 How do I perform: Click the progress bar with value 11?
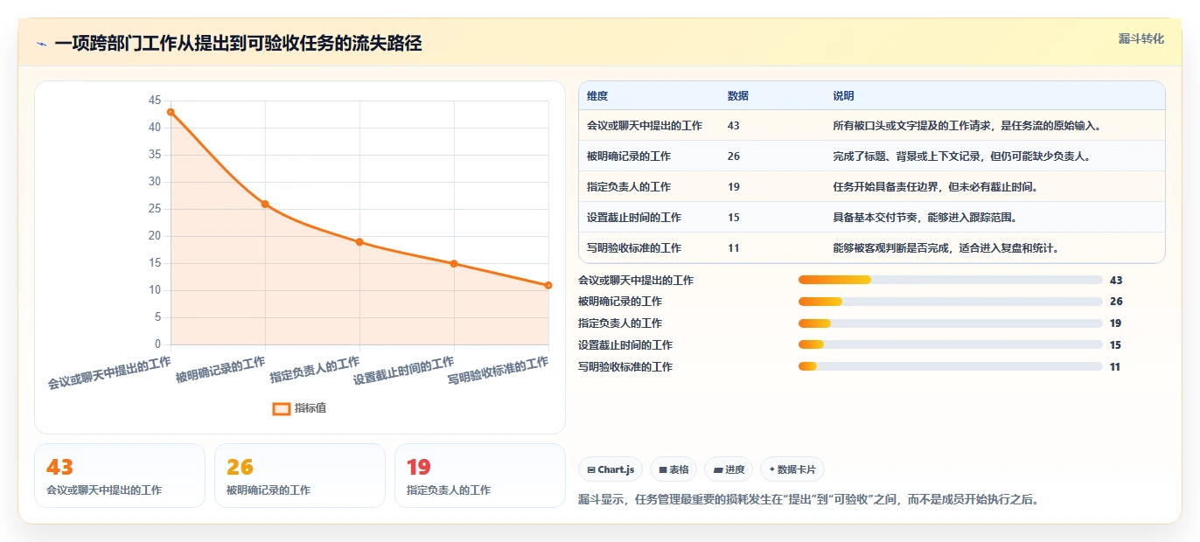[x=950, y=367]
